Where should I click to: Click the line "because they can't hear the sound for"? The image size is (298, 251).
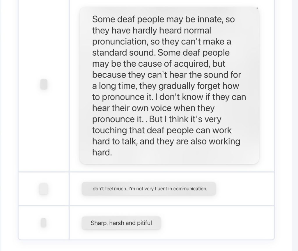[x=166, y=75]
